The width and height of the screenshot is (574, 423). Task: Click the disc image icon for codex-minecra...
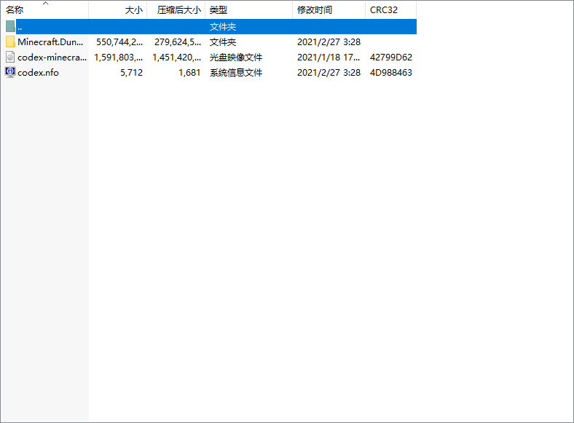coord(10,57)
